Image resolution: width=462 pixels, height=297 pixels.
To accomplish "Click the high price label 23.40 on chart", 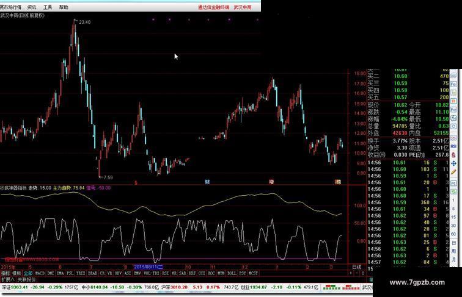I will click(x=84, y=22).
